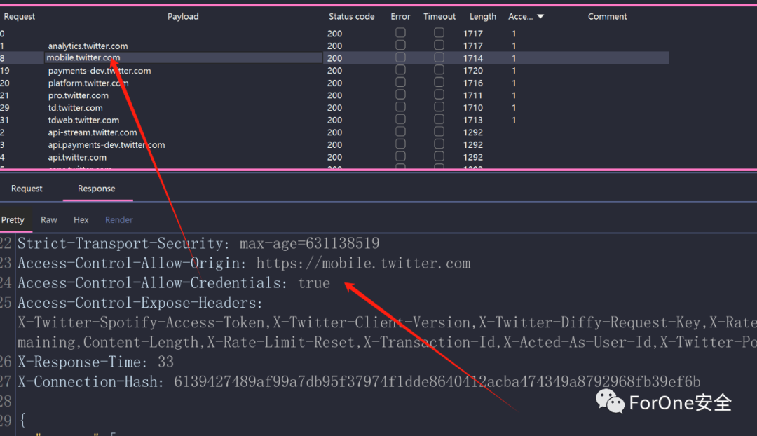The width and height of the screenshot is (757, 436).
Task: Toggle Timeout checkbox for td.twitter.com row
Action: tap(439, 107)
